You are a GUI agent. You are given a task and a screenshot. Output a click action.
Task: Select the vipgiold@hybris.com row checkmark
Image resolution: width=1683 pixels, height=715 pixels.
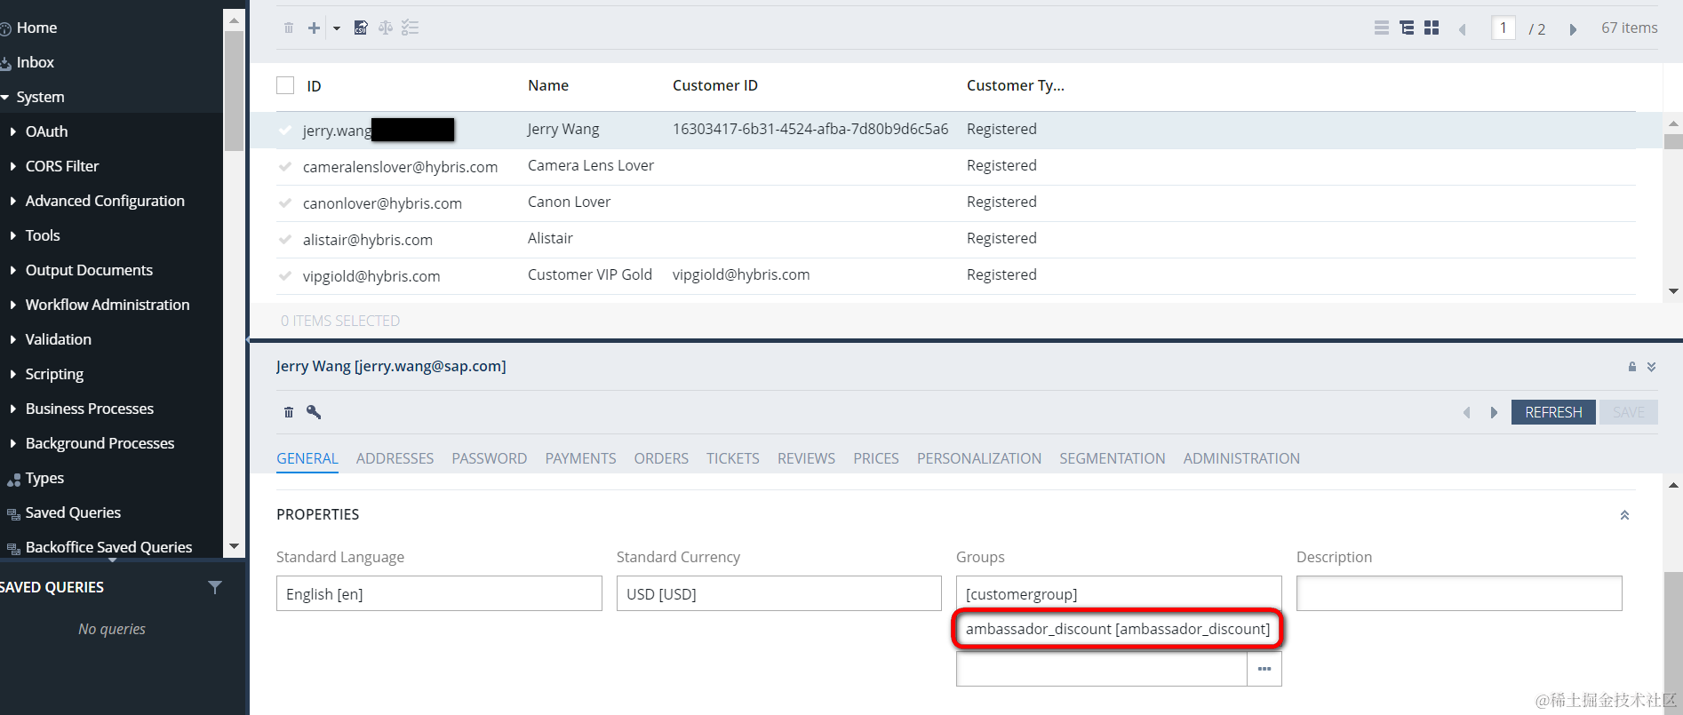pos(285,276)
